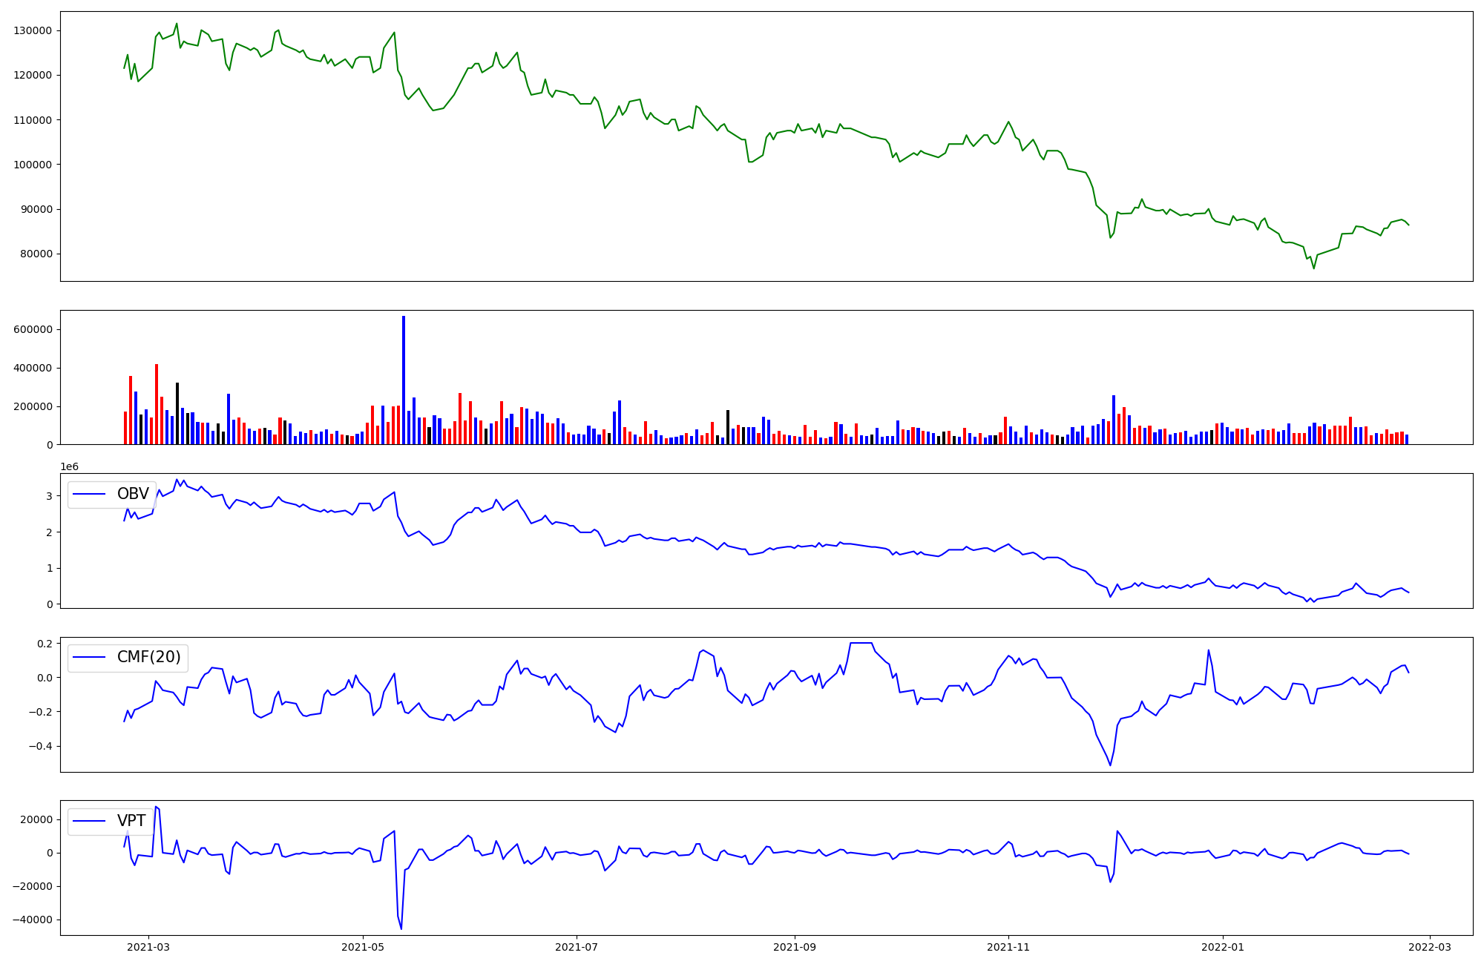Click the 2021-07 x-axis date label
This screenshot has height=964, width=1484.
tap(577, 947)
